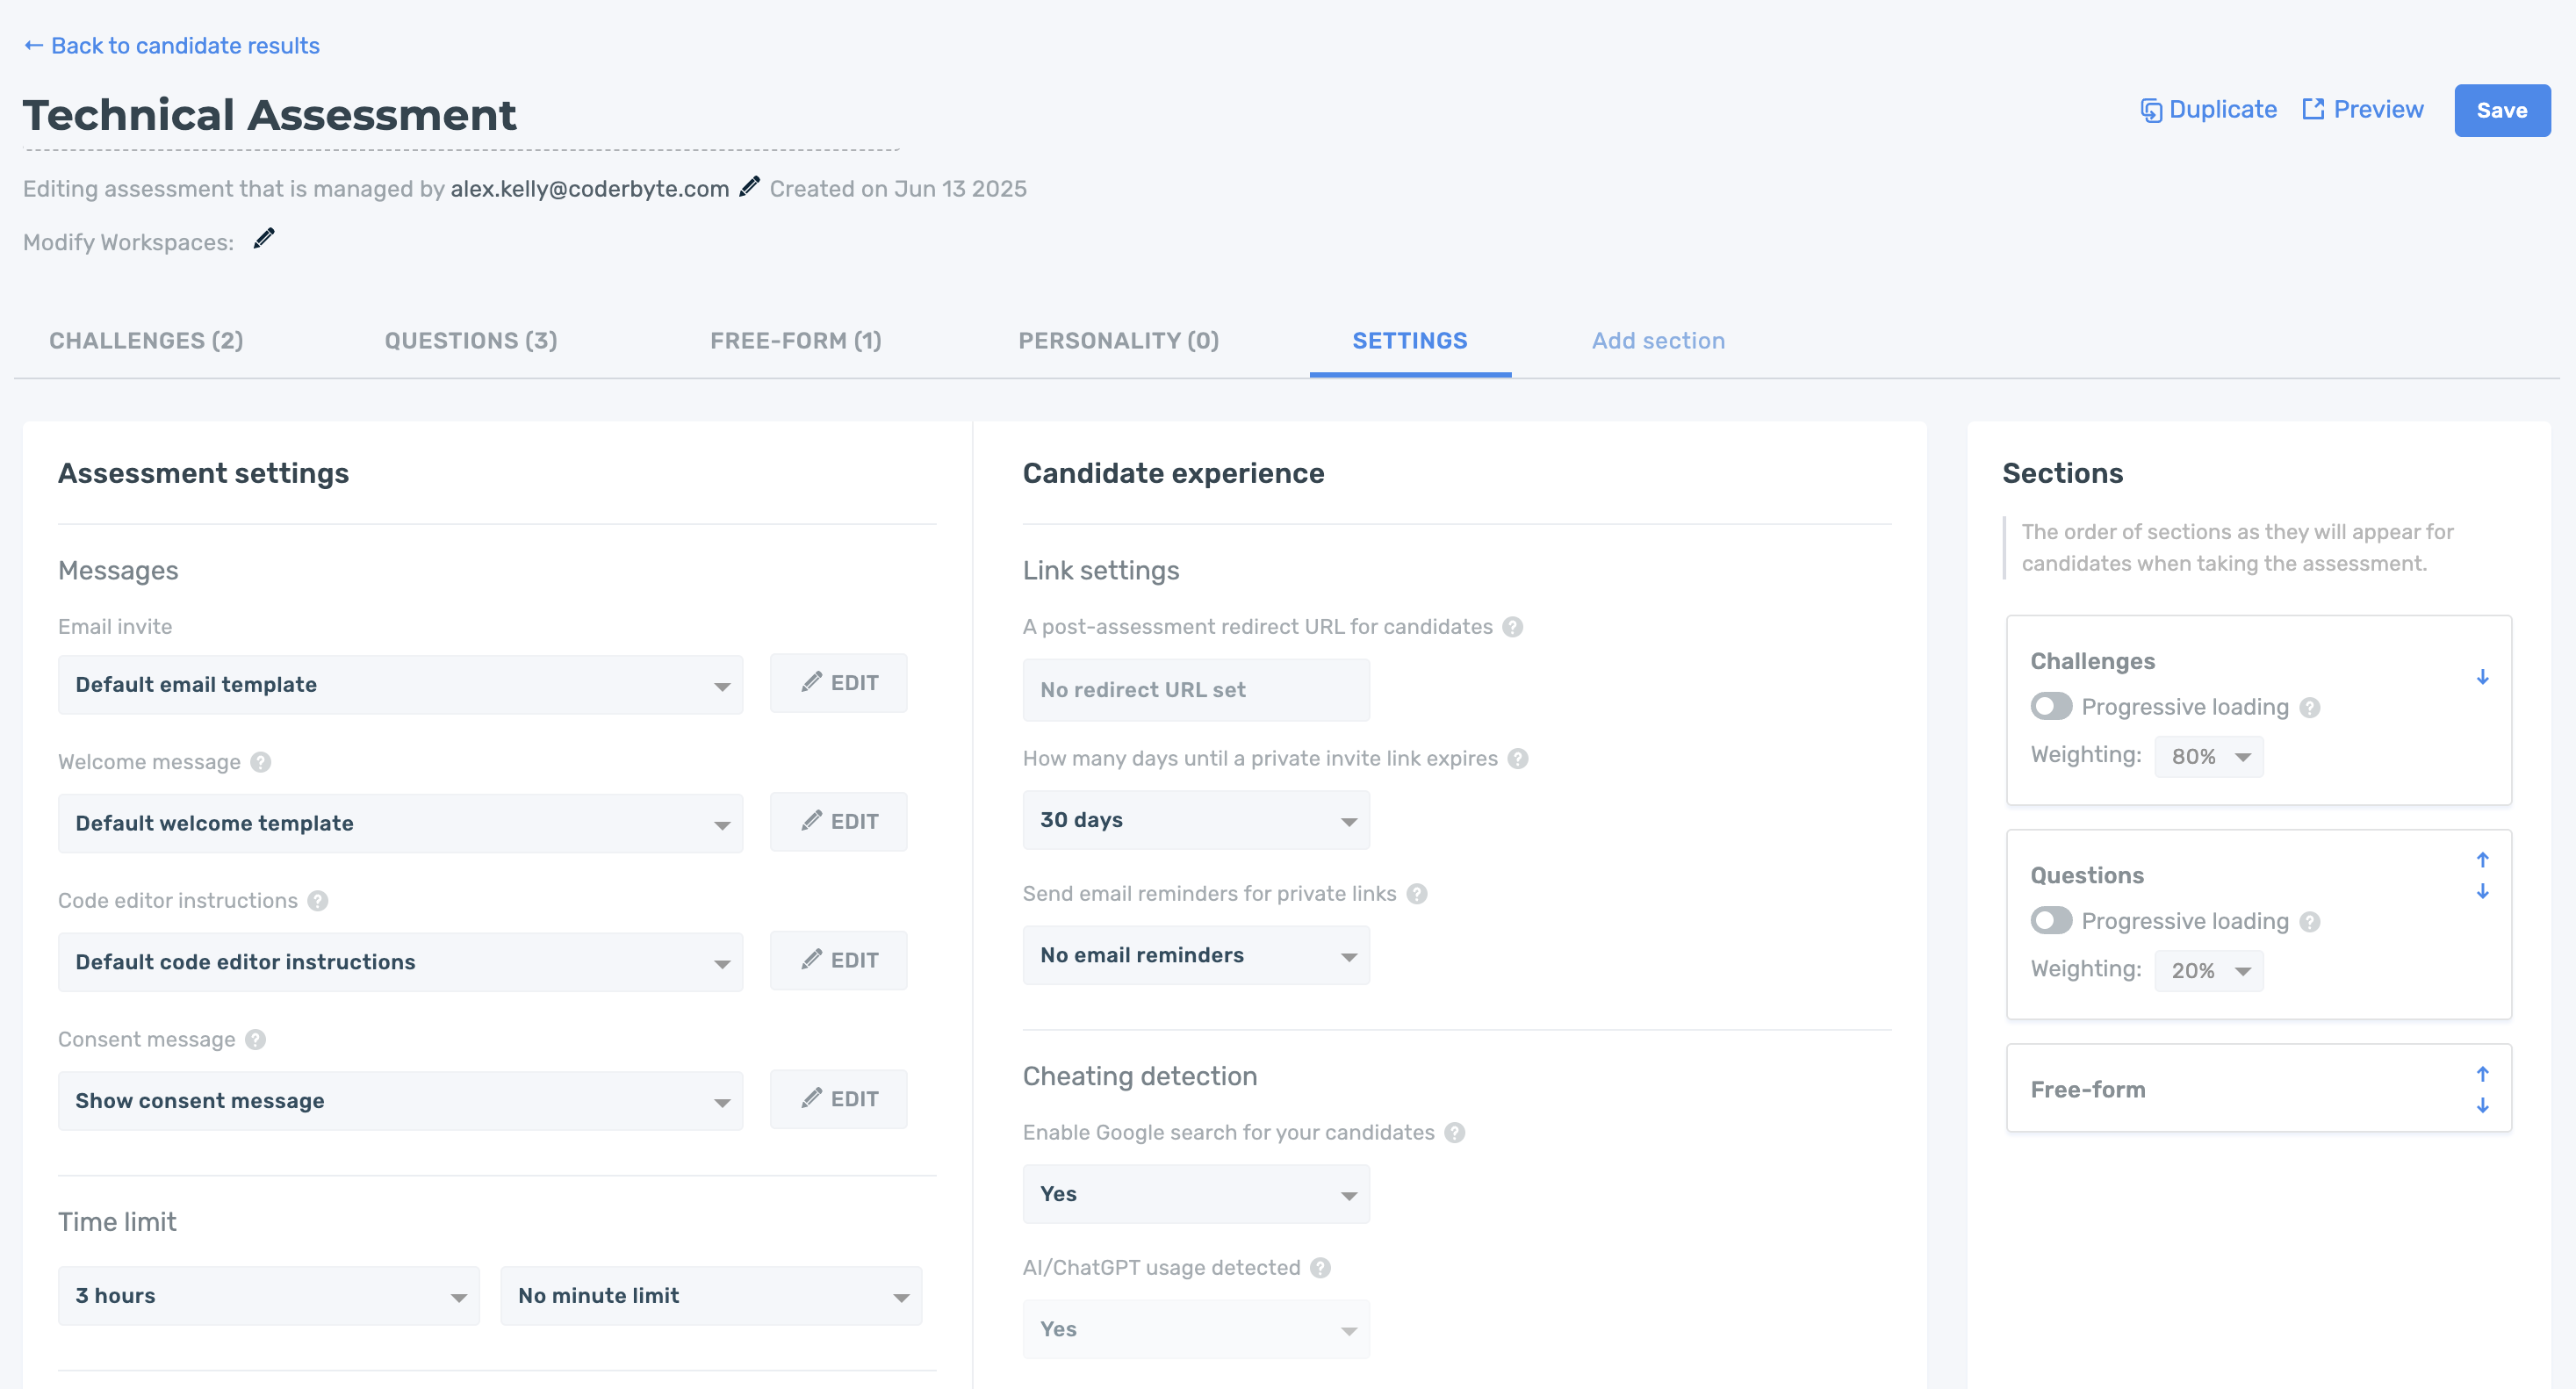2576x1389 pixels.
Task: Click the Save button
Action: pyautogui.click(x=2502, y=110)
